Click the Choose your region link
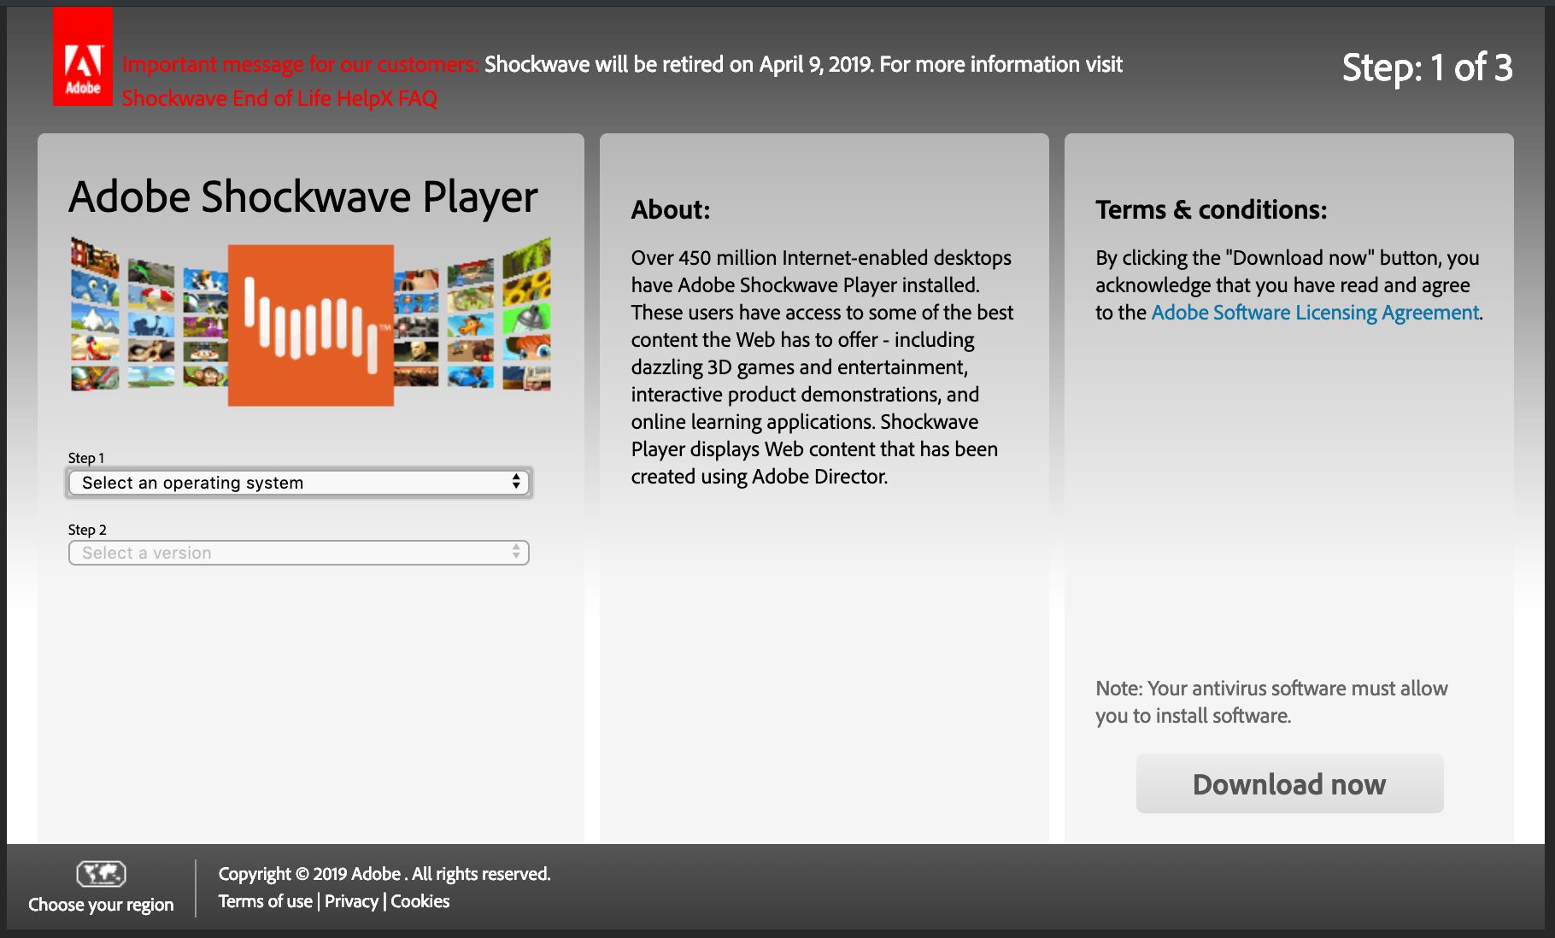Viewport: 1555px width, 938px height. [x=101, y=905]
